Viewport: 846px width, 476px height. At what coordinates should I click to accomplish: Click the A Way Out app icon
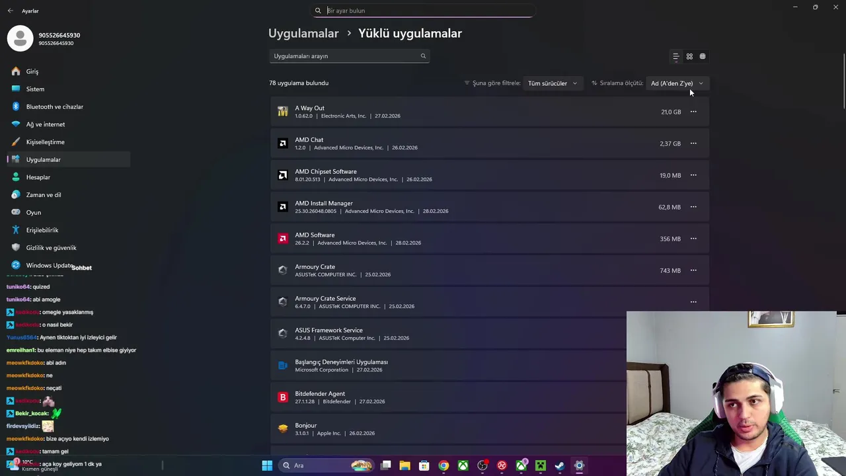point(283,112)
